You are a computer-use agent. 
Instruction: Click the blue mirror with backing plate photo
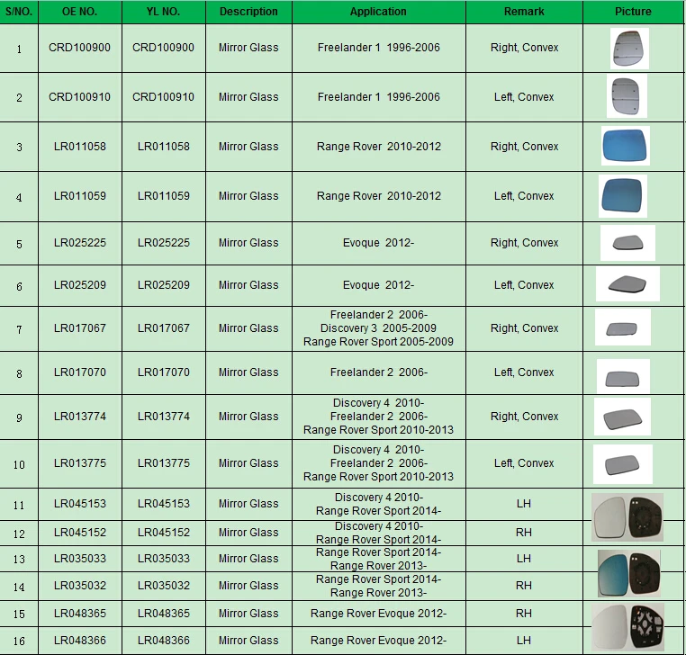pos(629,573)
